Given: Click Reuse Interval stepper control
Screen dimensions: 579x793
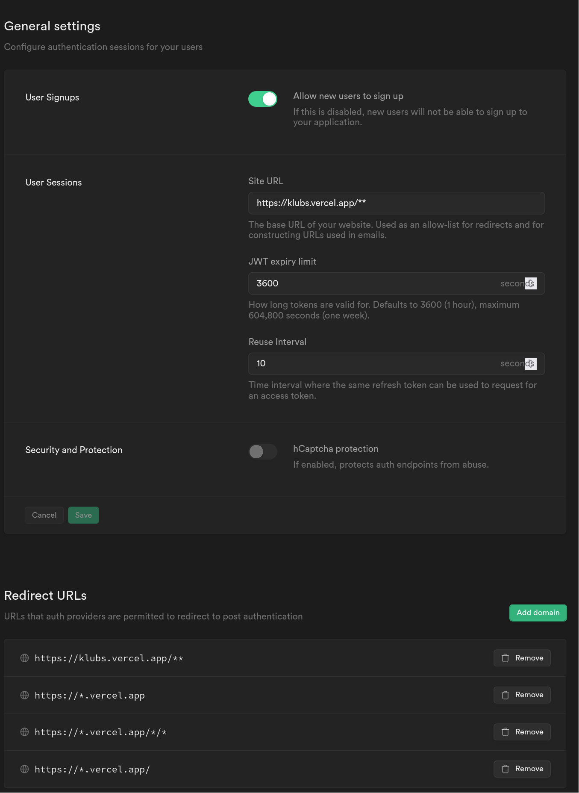Looking at the screenshot, I should click(531, 364).
